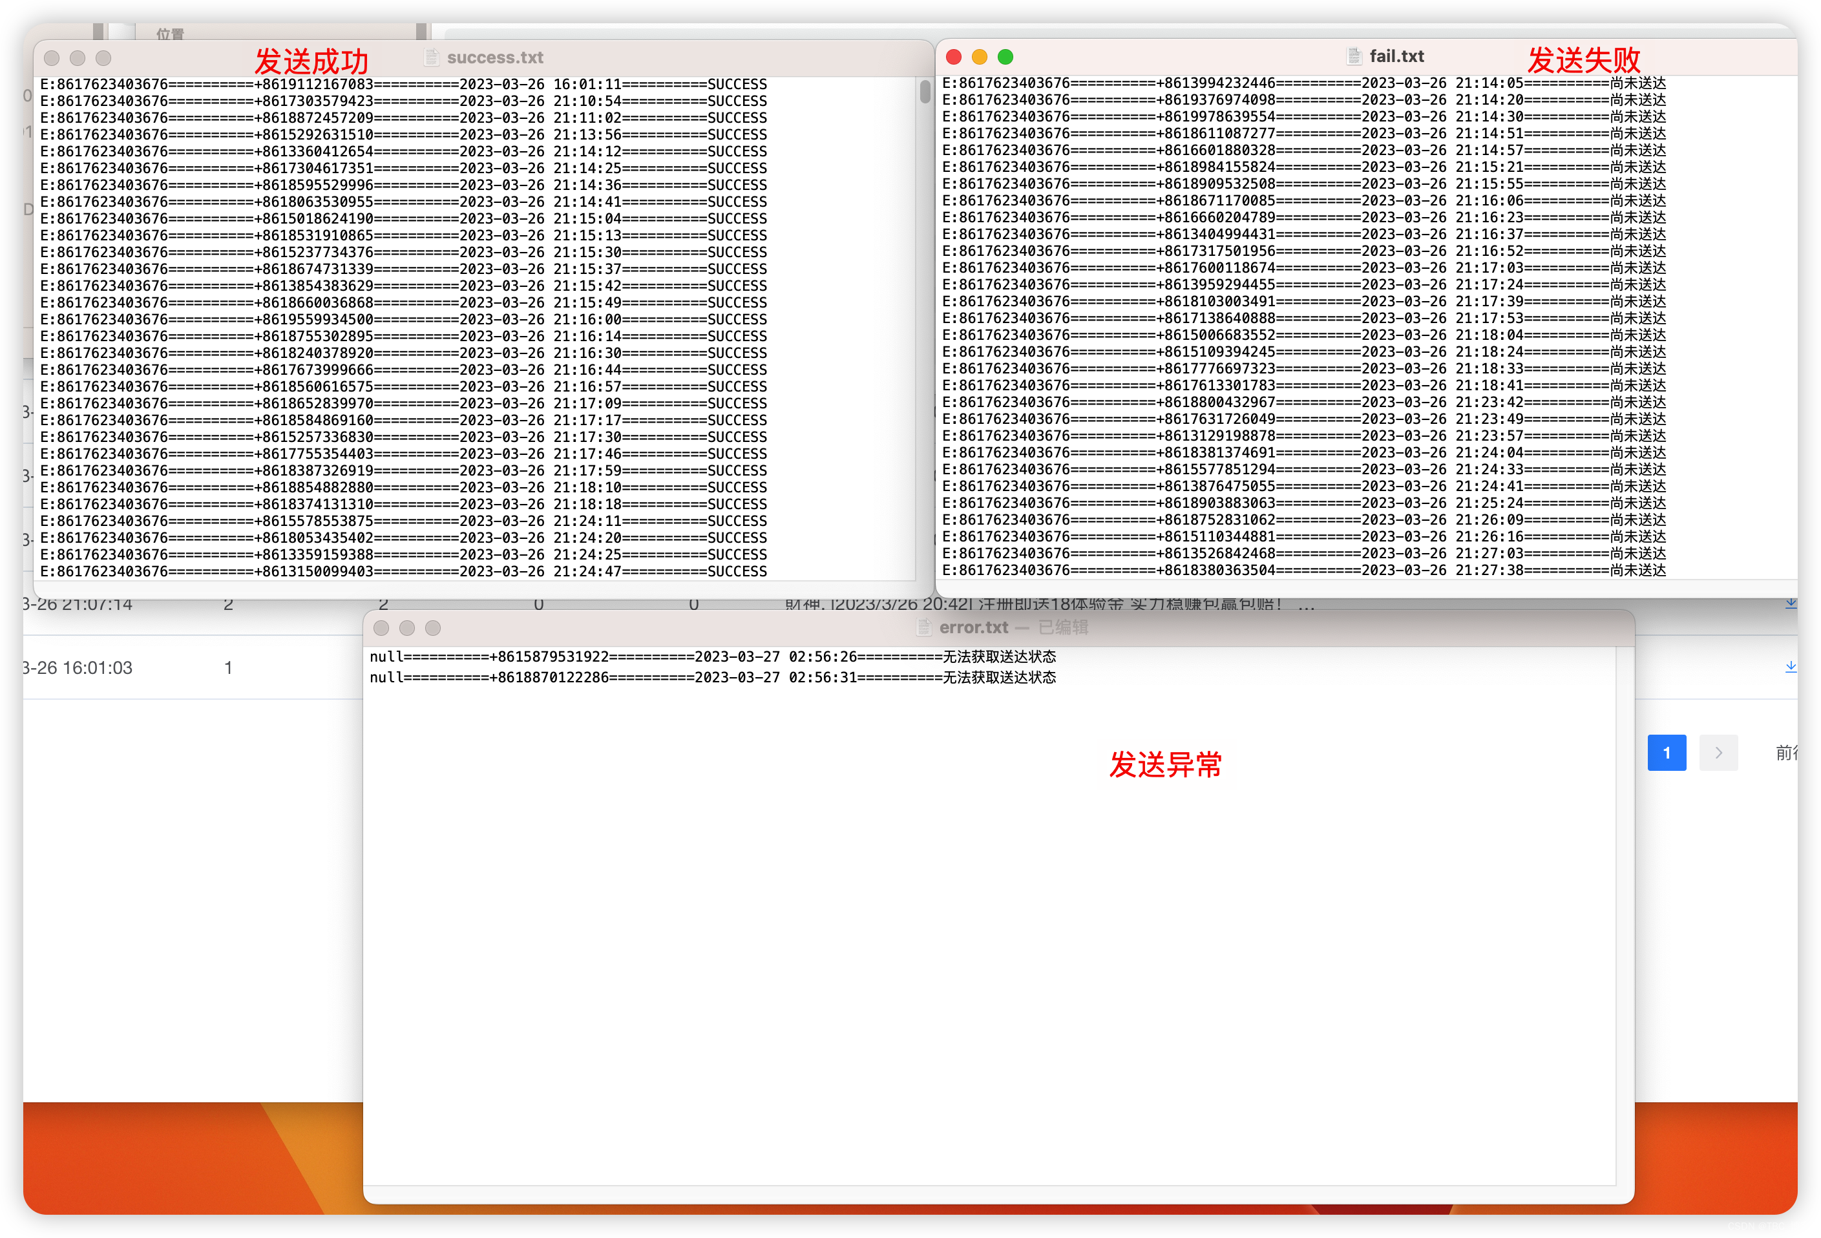The height and width of the screenshot is (1238, 1821).
Task: Select page 1 in the pagination
Action: 1667,753
